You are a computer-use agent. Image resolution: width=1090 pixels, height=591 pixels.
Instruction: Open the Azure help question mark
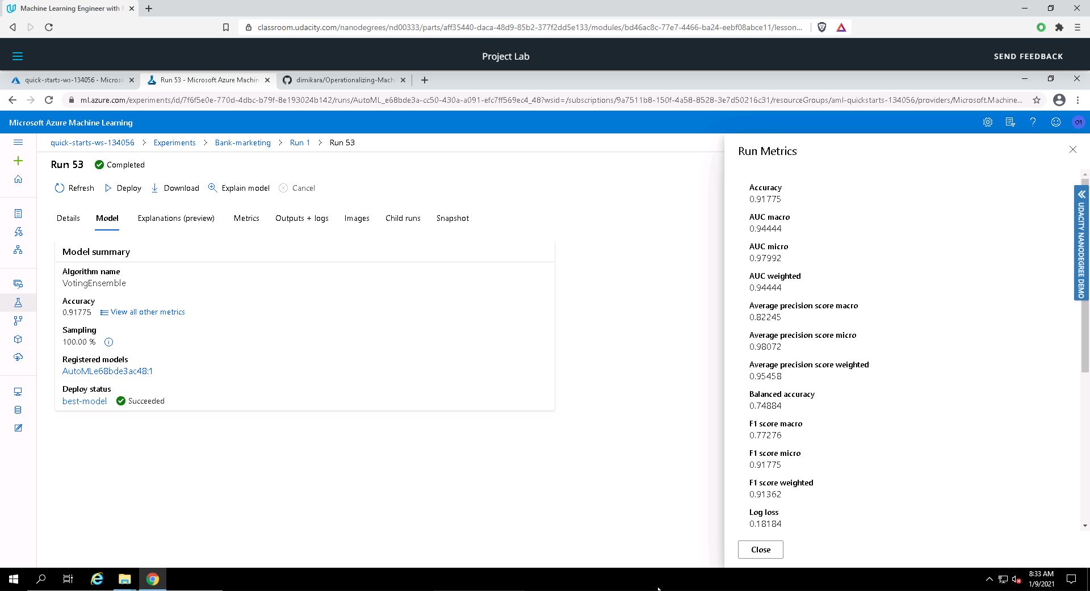[1033, 122]
